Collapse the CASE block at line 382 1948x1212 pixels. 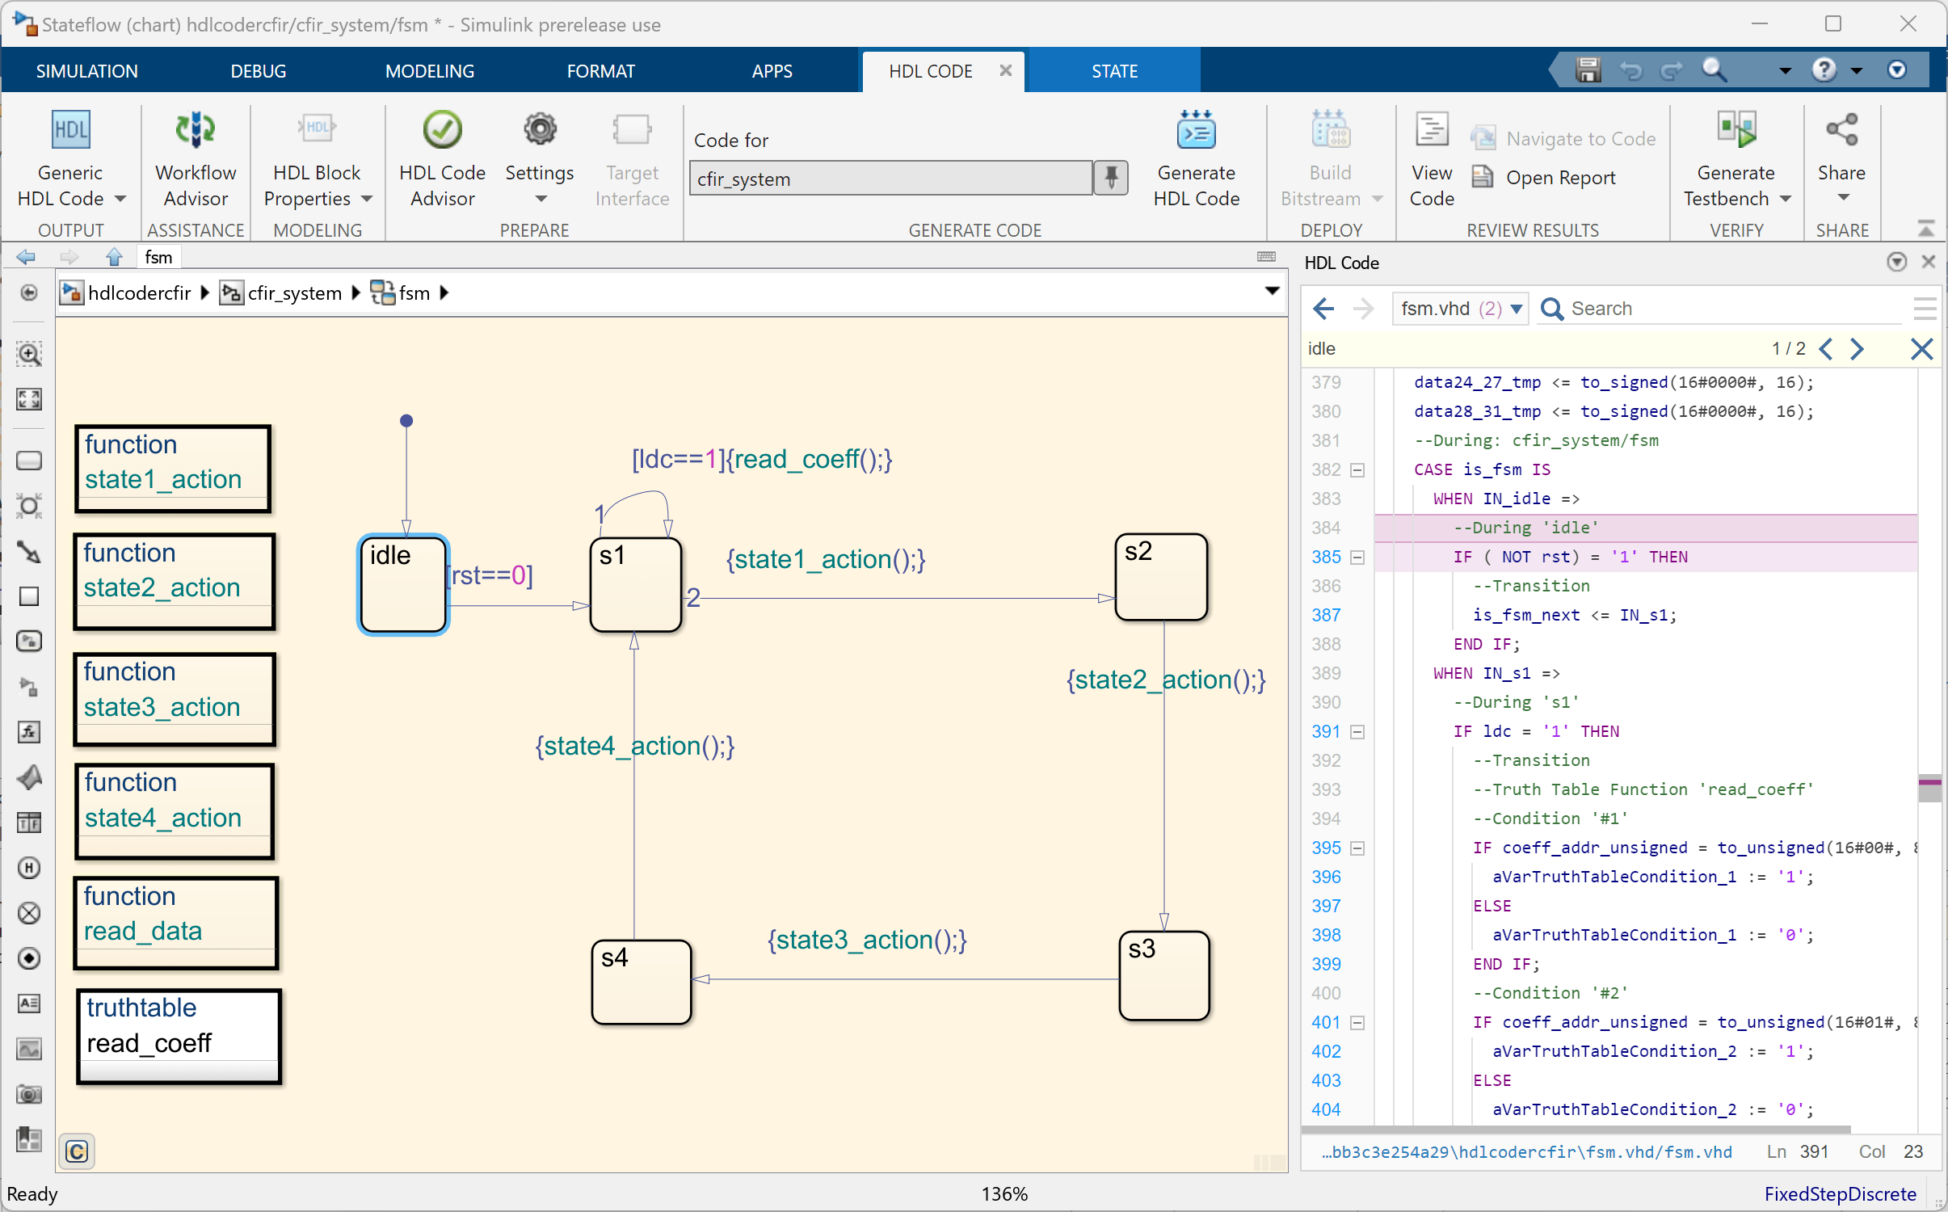coord(1357,470)
